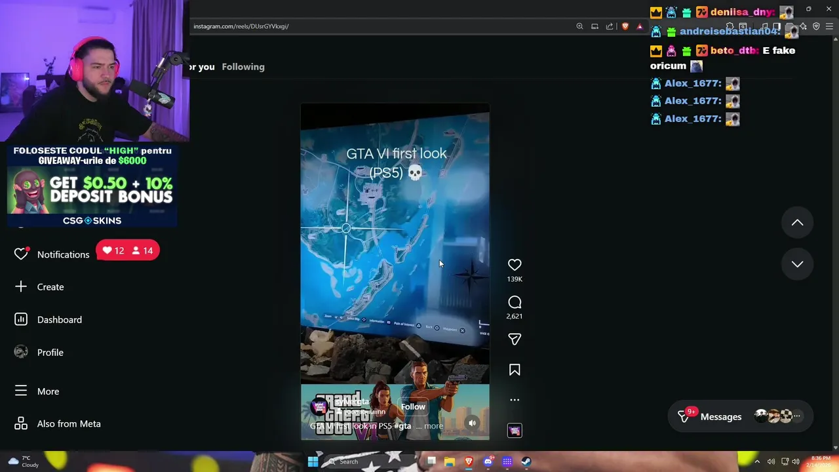Save the reel with bookmark icon
839x472 pixels.
pyautogui.click(x=515, y=370)
